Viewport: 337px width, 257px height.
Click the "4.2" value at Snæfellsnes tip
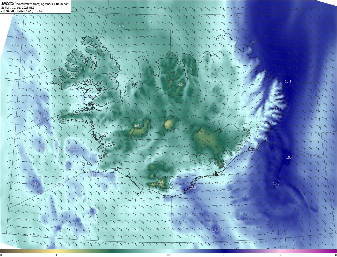click(63, 120)
